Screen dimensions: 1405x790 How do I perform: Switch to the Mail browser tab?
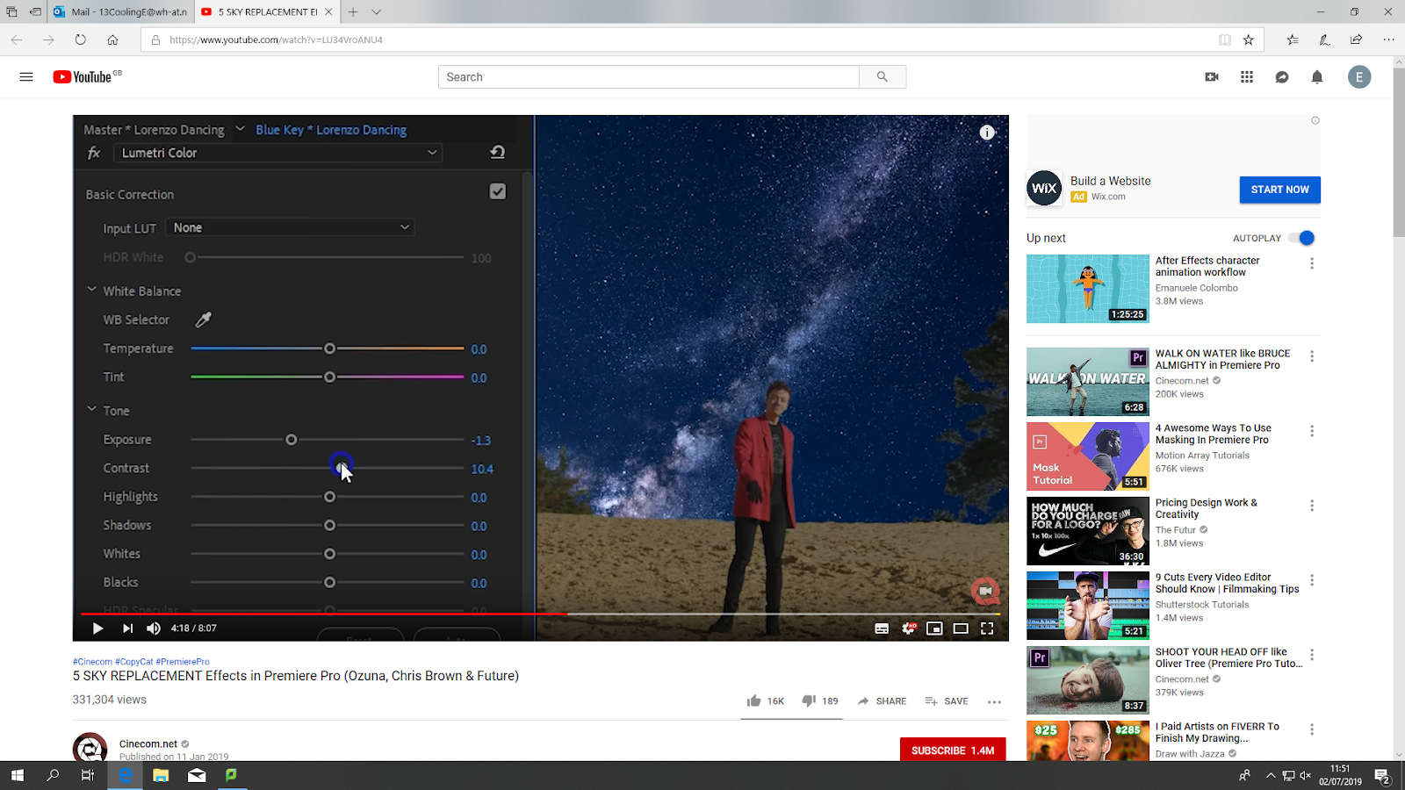point(120,12)
